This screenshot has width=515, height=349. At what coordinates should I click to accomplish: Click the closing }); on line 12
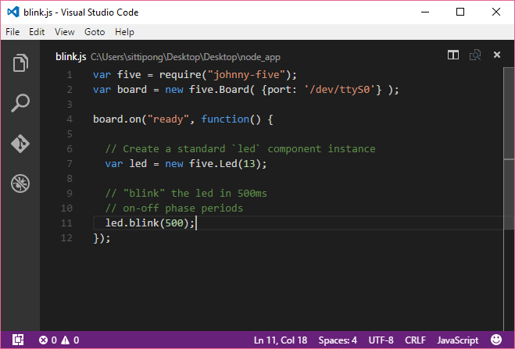[x=102, y=238]
